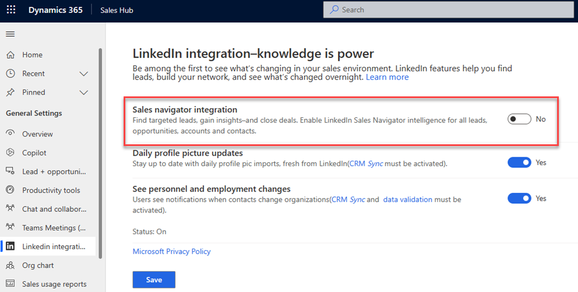Click Dynamics 365 header title
The image size is (578, 292).
pyautogui.click(x=55, y=10)
